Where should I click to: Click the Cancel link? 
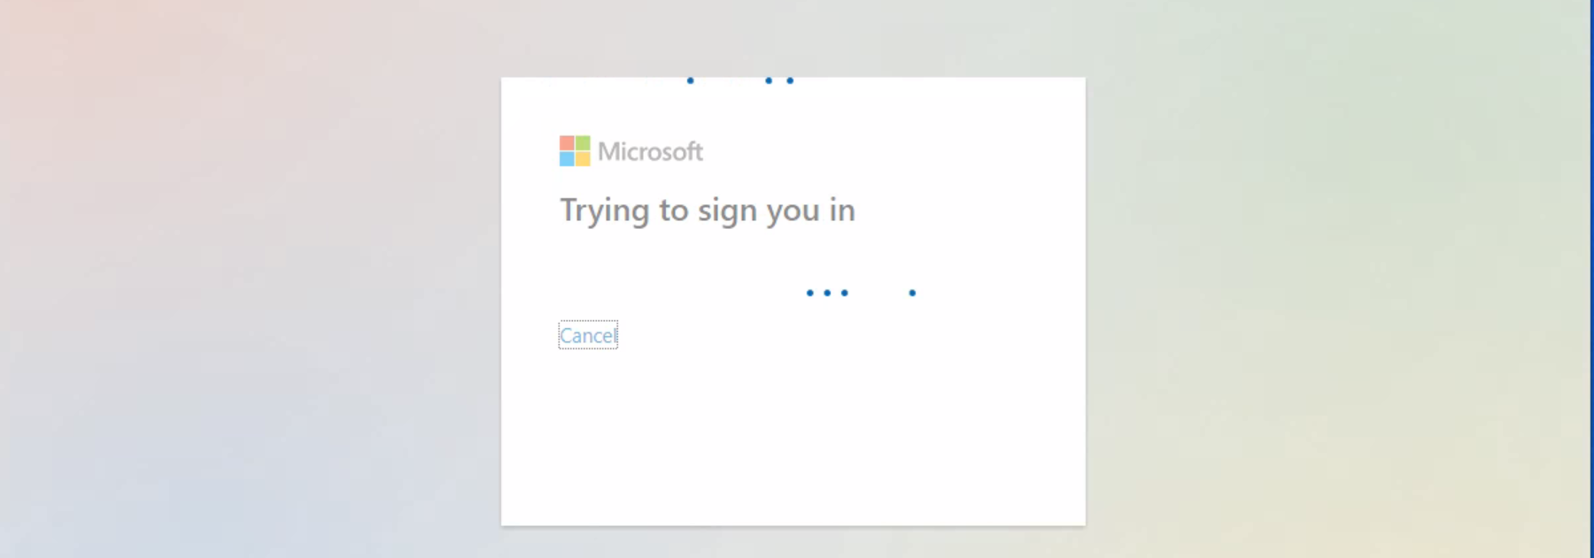[588, 335]
